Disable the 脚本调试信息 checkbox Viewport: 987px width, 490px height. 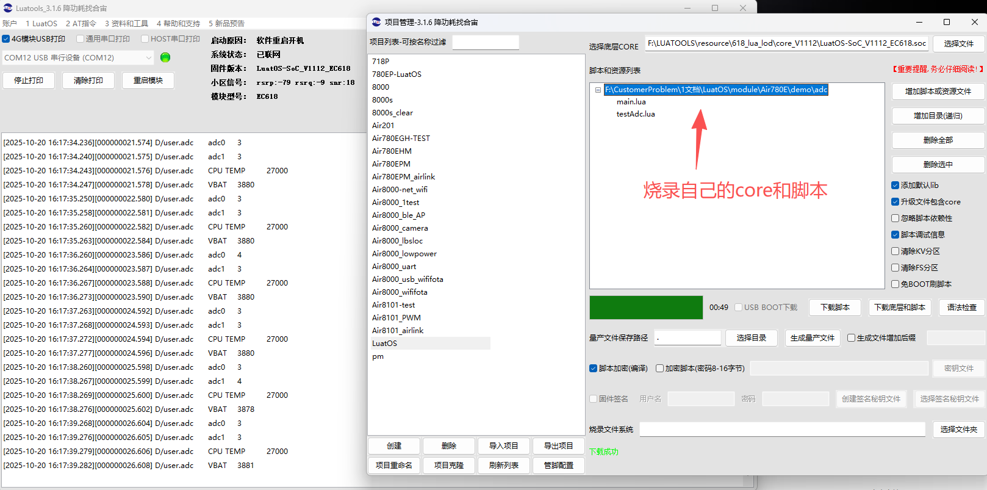(895, 235)
